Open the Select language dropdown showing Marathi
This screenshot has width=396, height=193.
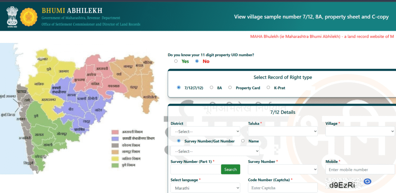click(205, 188)
